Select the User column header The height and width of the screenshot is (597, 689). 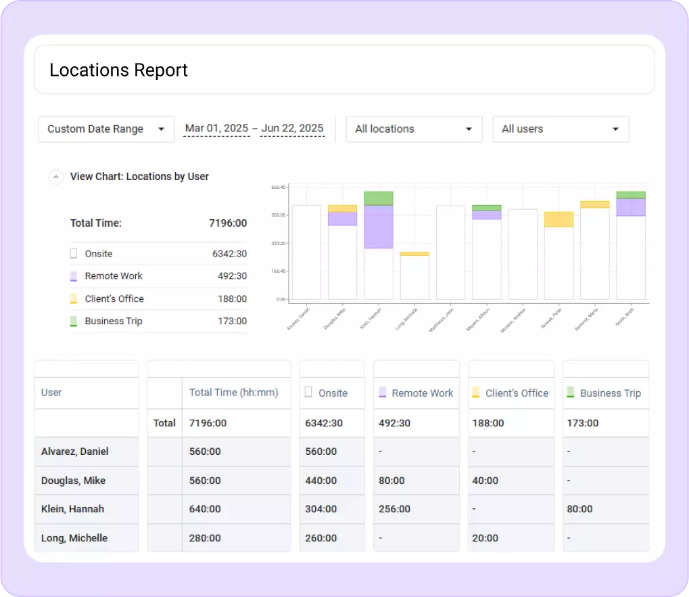click(53, 393)
